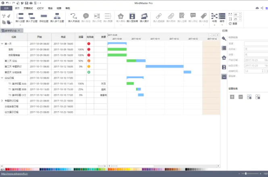This screenshot has height=177, width=268.
Task: Open the task (Gantt) tab in side panel
Action: [x=224, y=77]
